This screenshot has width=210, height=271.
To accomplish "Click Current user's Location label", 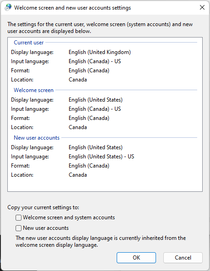I will click(x=22, y=80).
